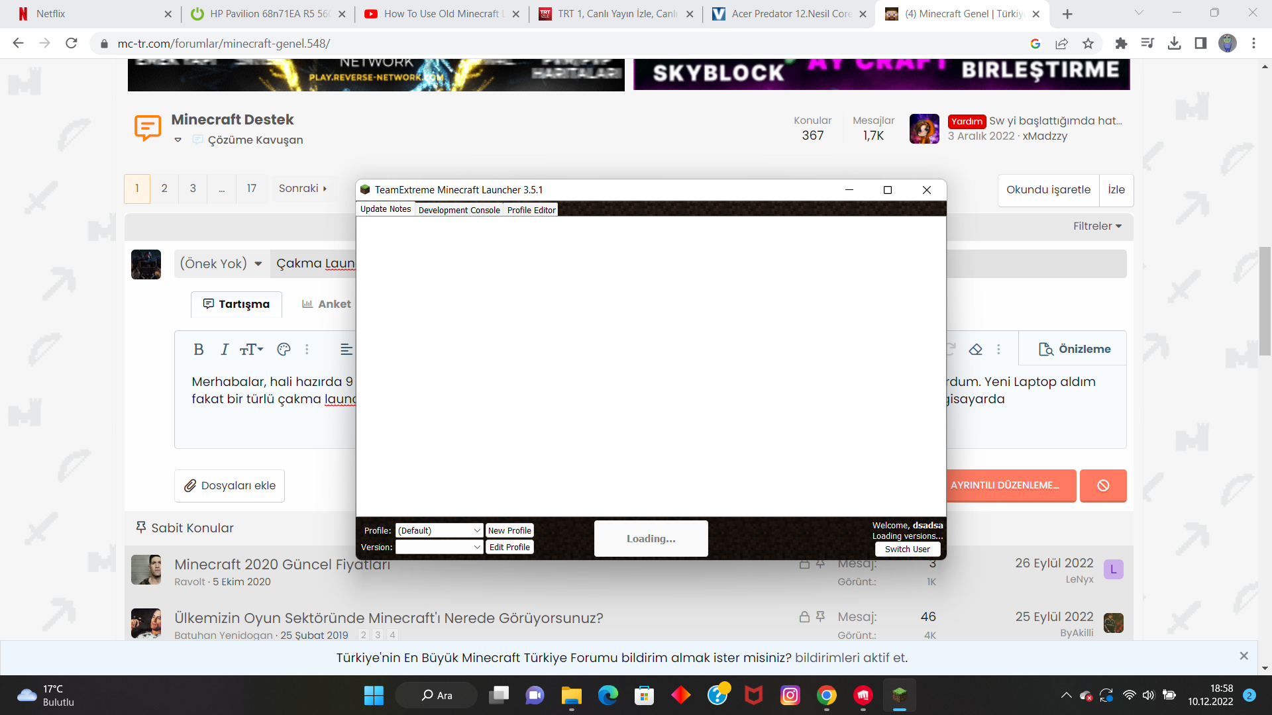
Task: Open Microsoft Edge from the taskbar
Action: point(608,695)
